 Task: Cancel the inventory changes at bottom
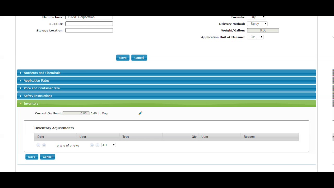[x=47, y=157]
